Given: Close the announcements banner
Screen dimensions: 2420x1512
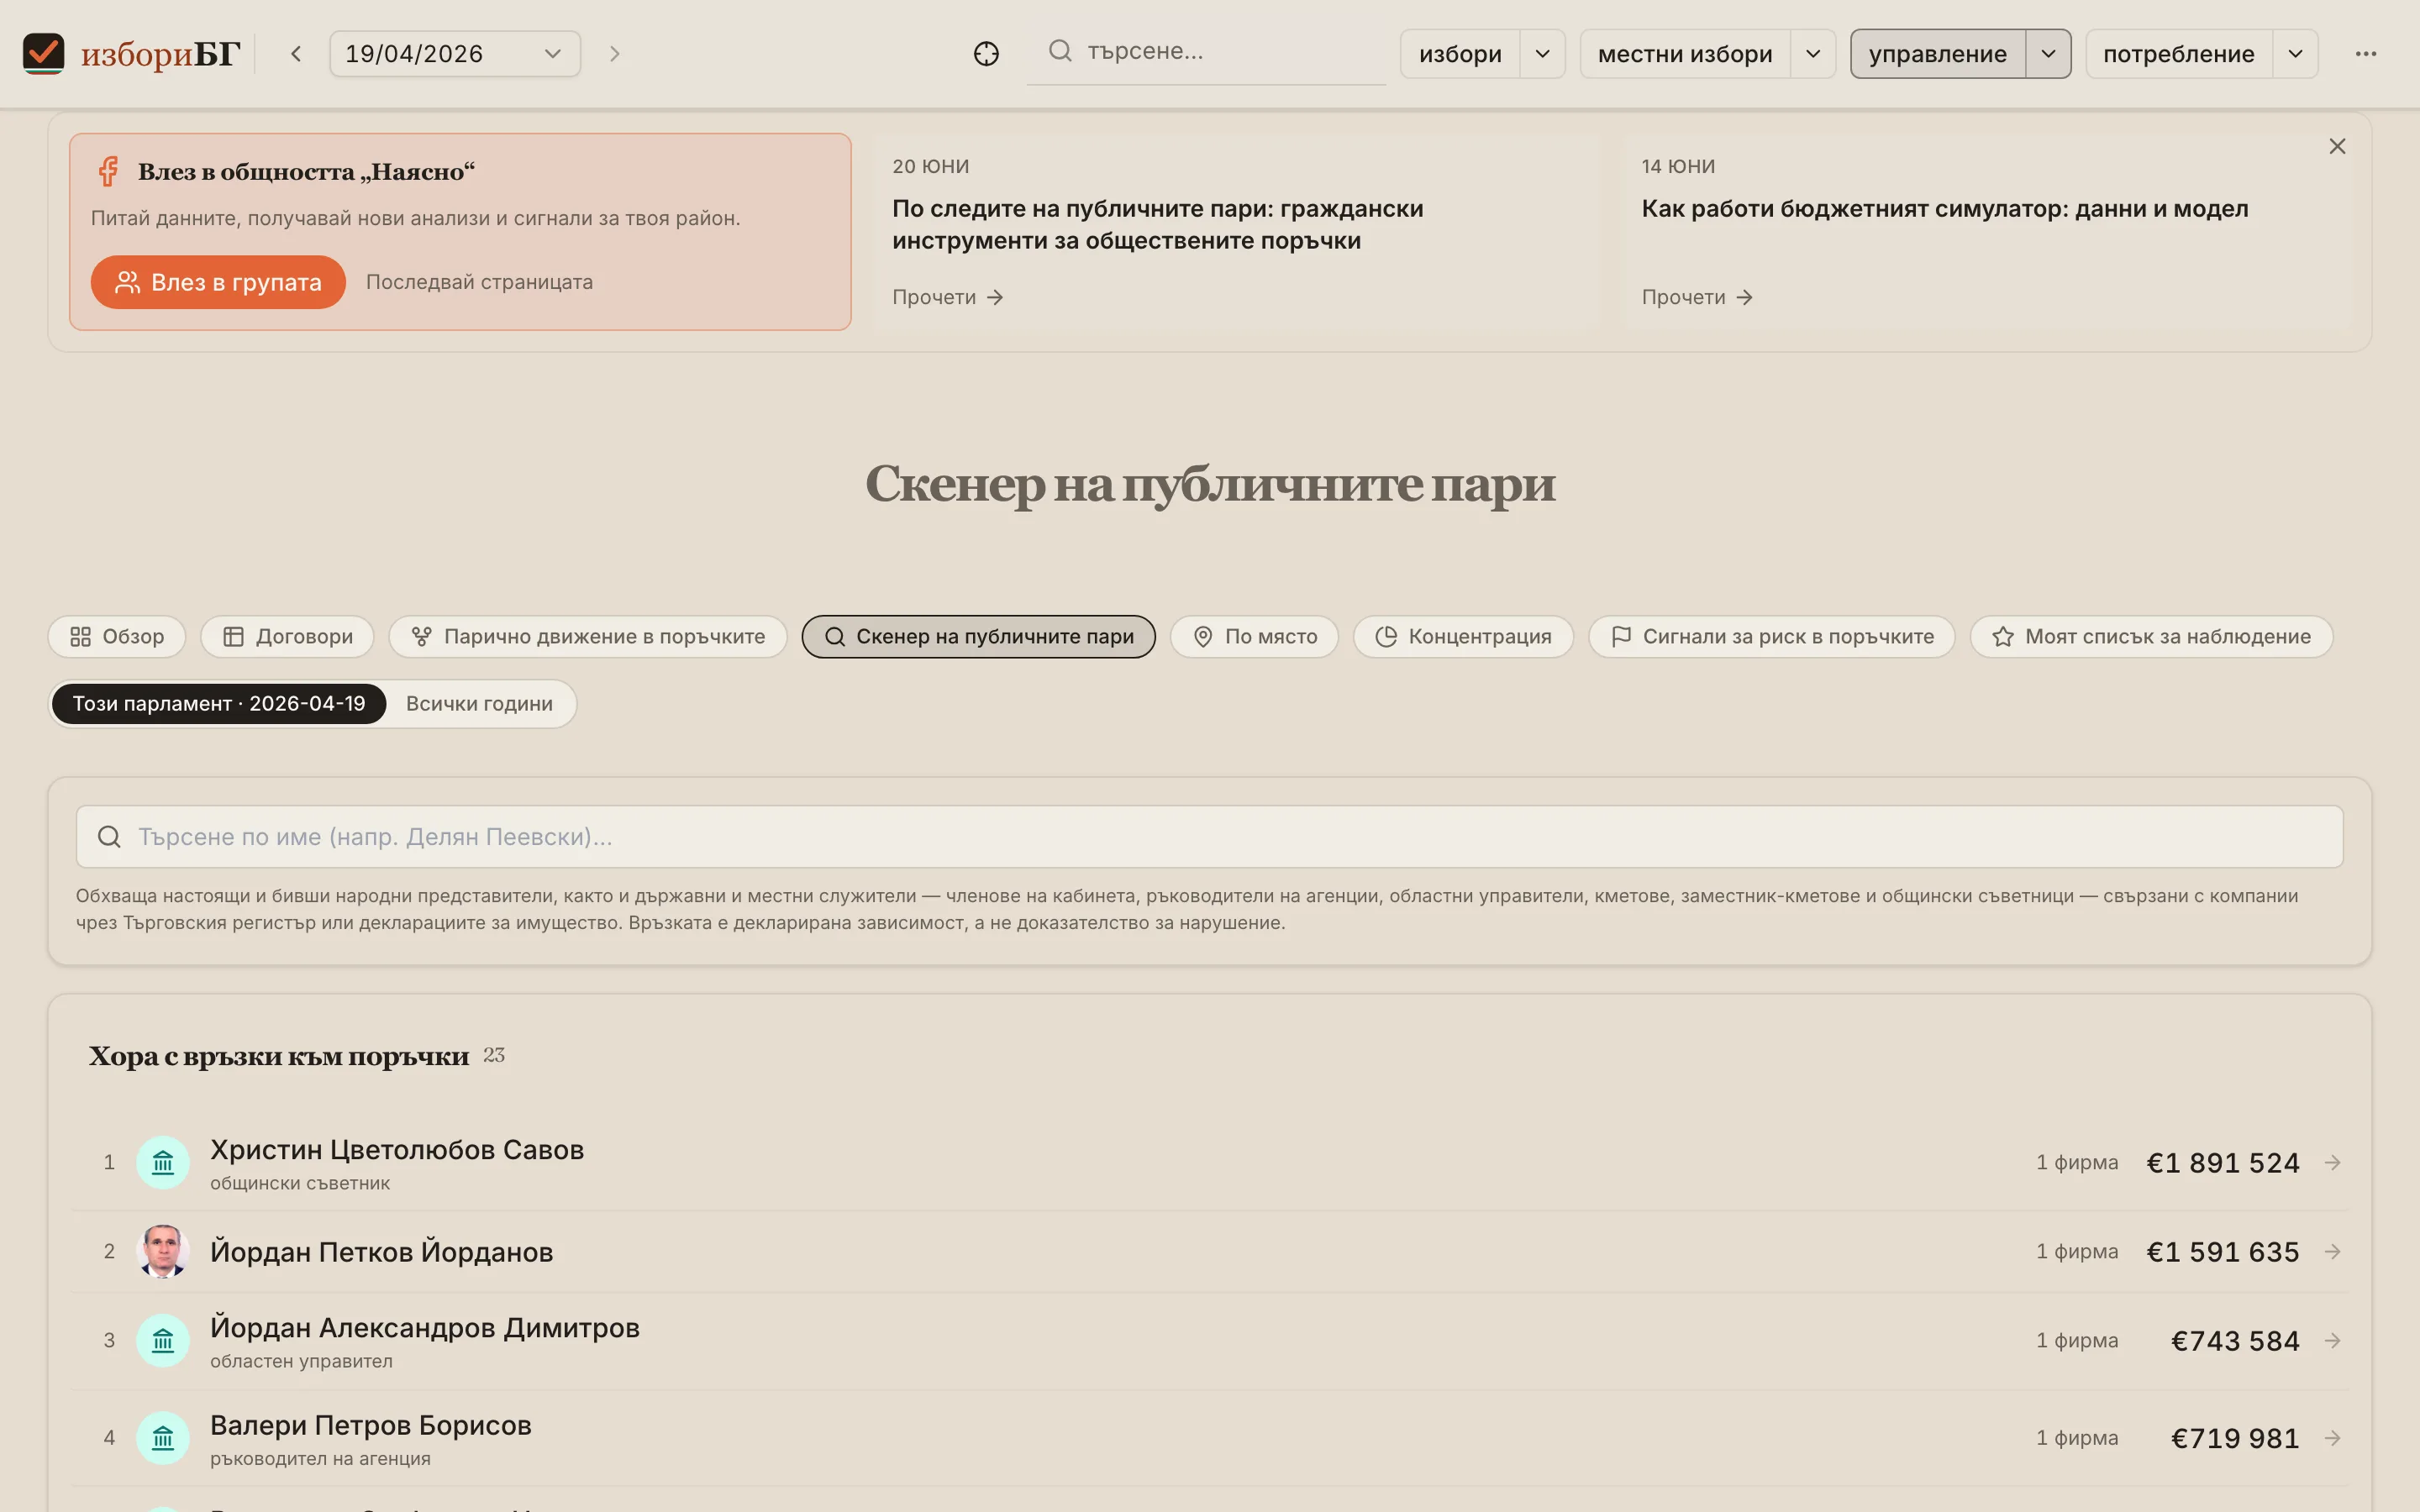Looking at the screenshot, I should [2337, 146].
